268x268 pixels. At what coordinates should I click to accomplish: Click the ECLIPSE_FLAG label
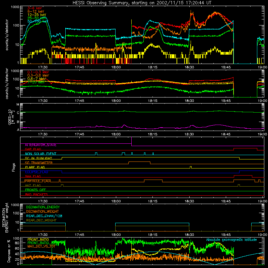click(37, 172)
